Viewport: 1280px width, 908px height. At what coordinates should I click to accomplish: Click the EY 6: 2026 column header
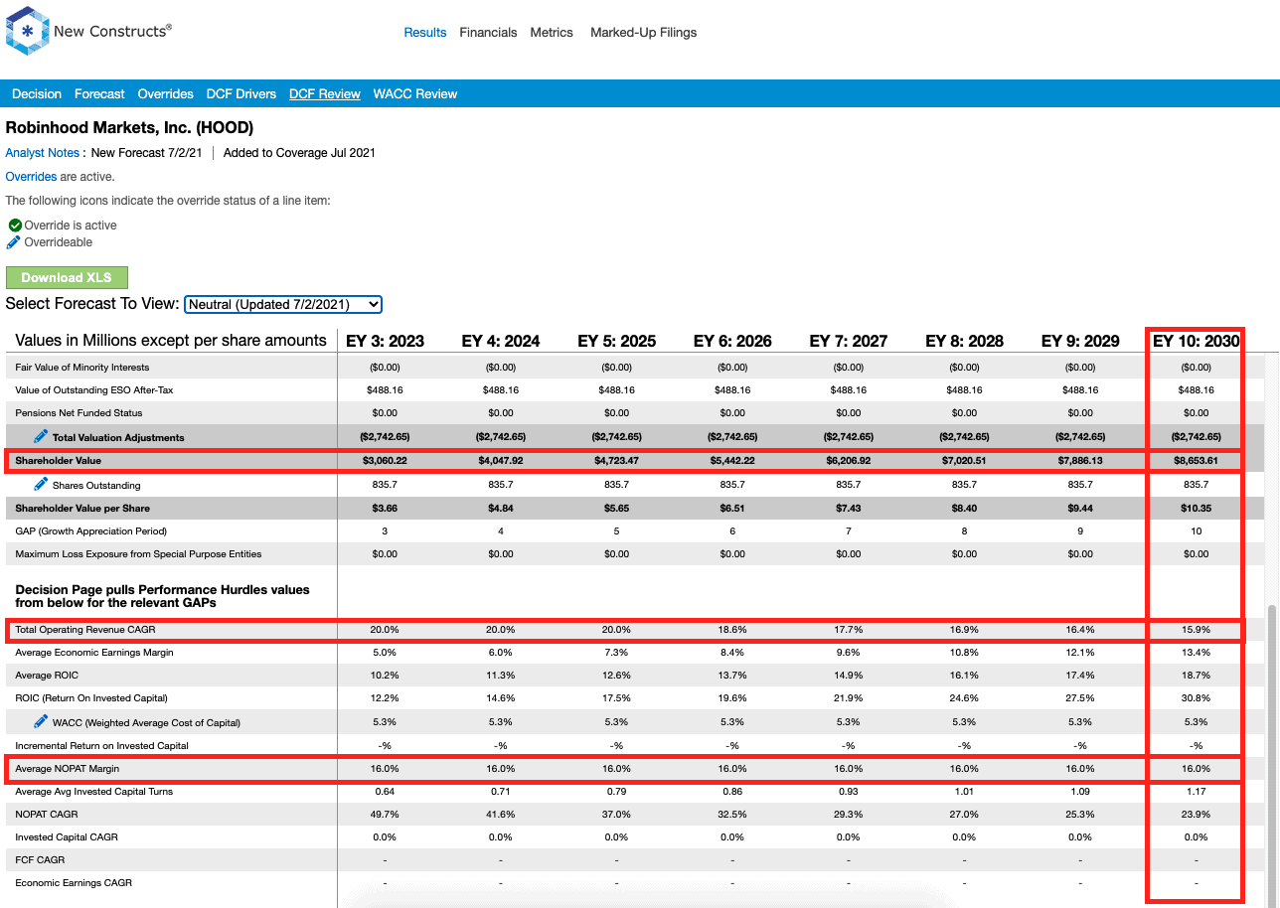coord(732,341)
